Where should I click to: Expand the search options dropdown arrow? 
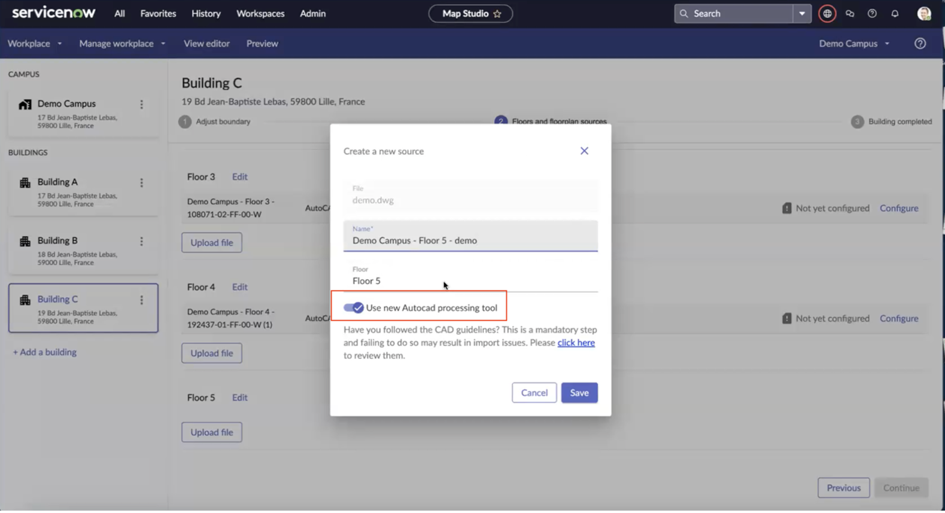[801, 13]
